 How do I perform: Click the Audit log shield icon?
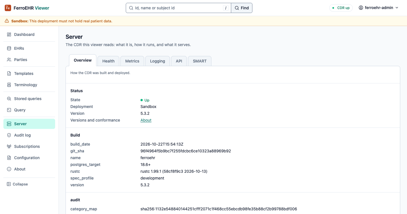pyautogui.click(x=9, y=135)
